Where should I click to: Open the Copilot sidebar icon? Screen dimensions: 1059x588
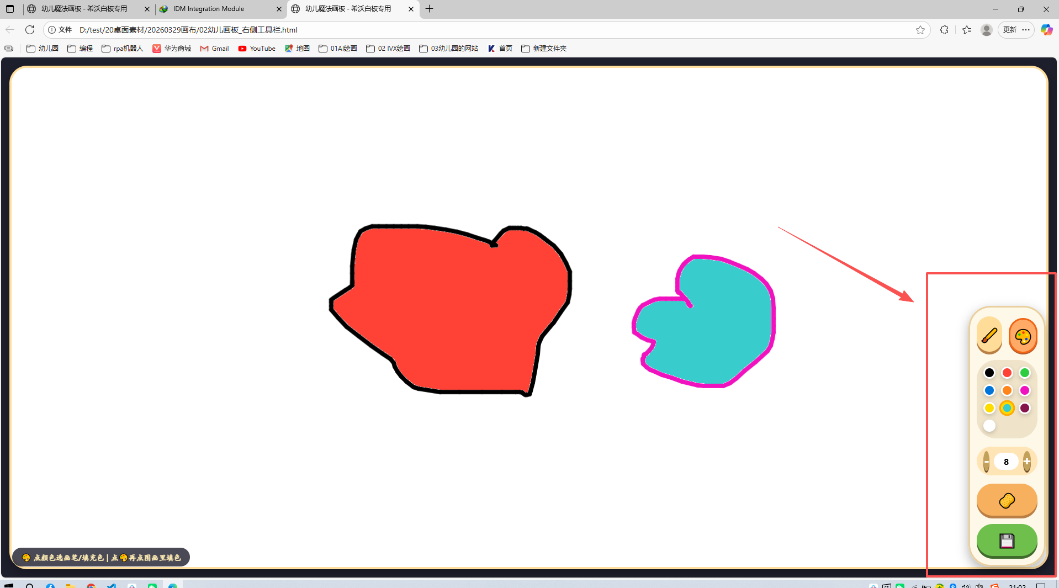[x=1046, y=30]
